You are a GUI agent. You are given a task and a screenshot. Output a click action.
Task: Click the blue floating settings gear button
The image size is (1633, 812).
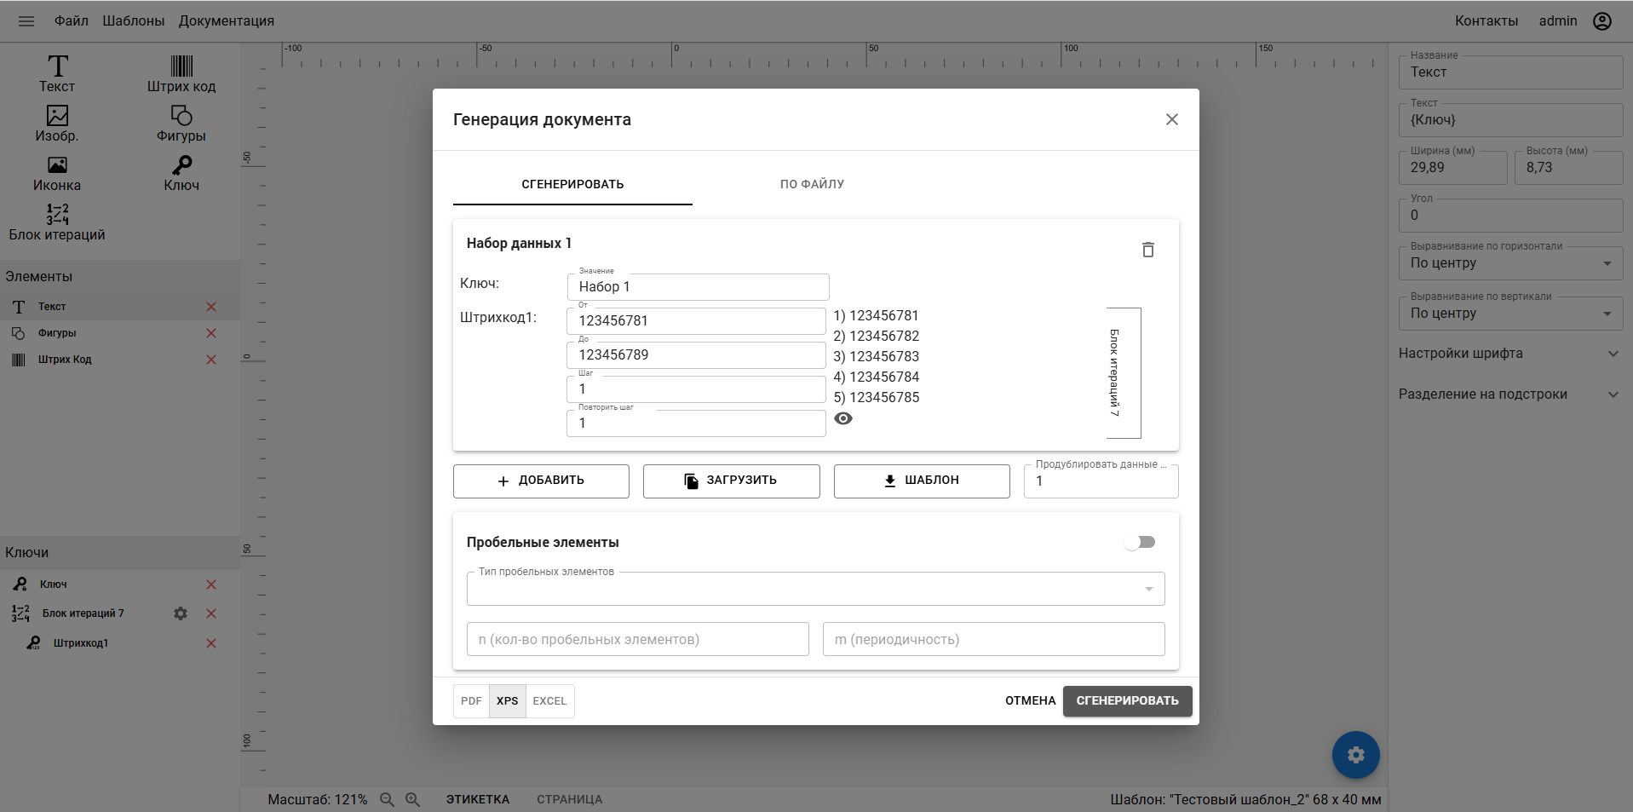(1355, 755)
